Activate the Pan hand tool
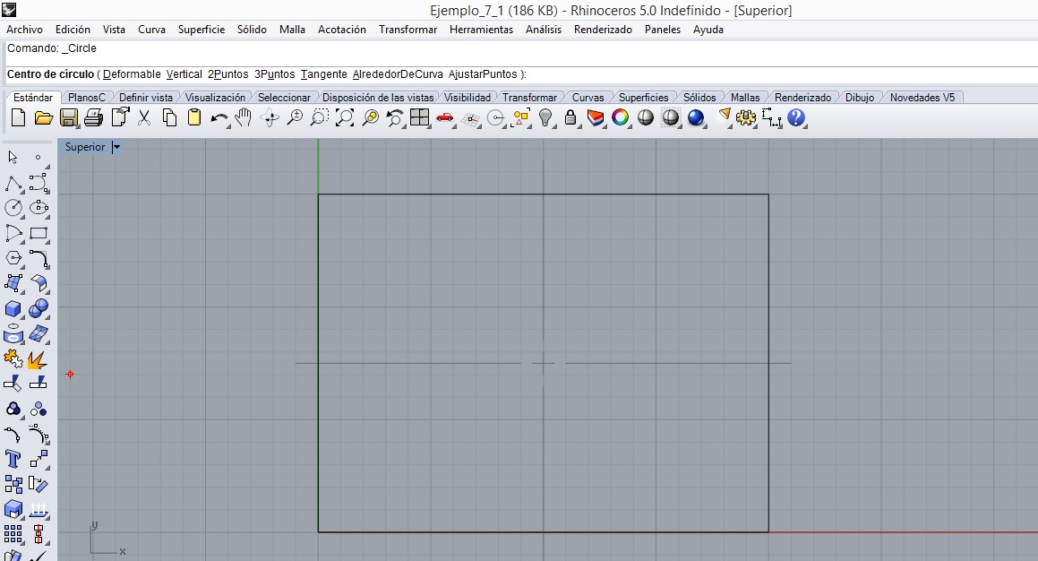1038x561 pixels. pos(244,118)
